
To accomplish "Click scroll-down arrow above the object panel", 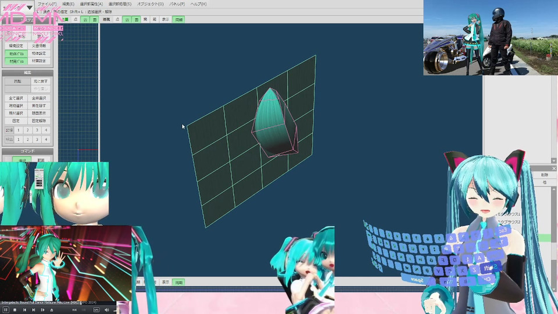I will (x=554, y=160).
